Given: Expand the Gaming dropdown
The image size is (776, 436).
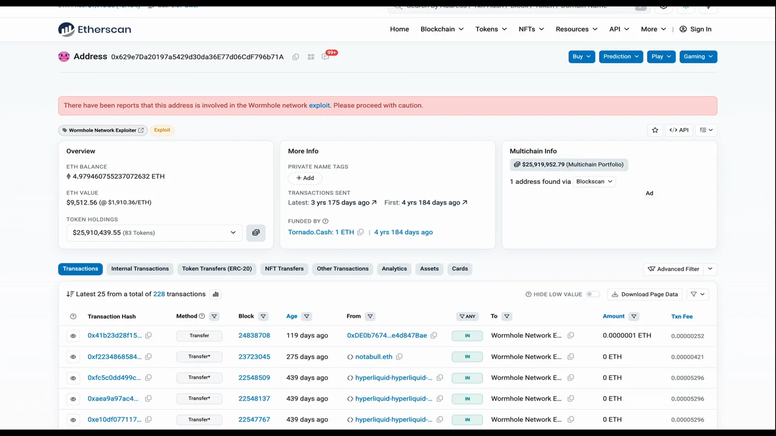Looking at the screenshot, I should pos(698,57).
